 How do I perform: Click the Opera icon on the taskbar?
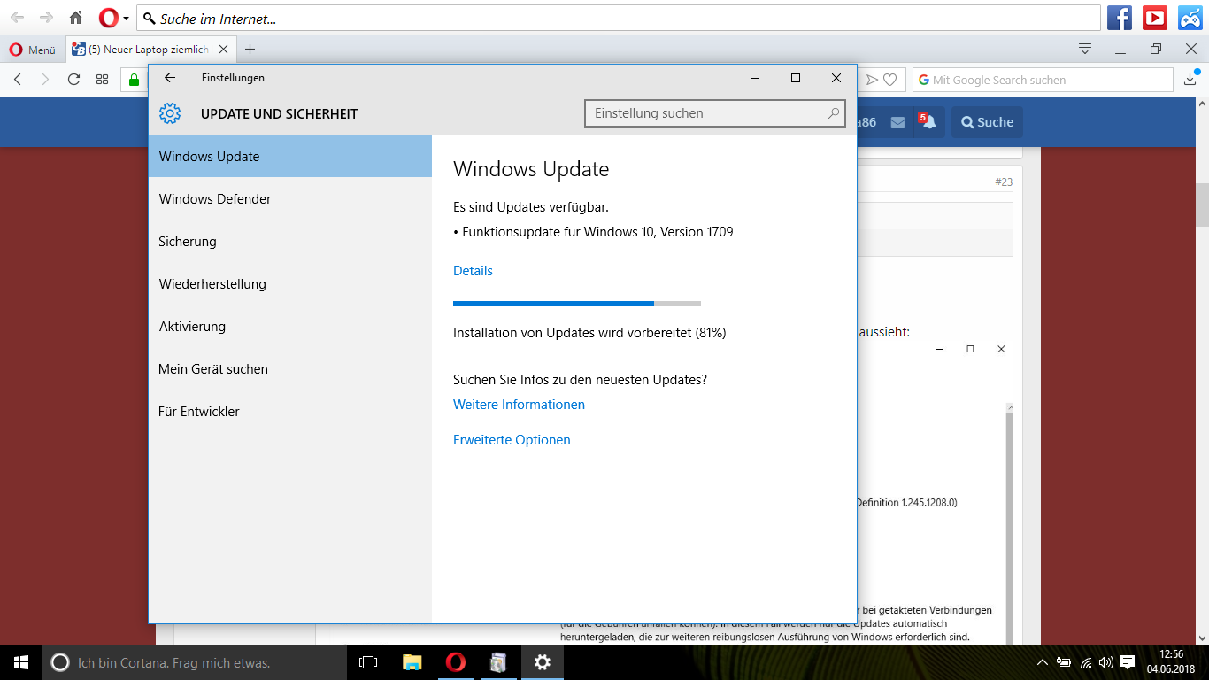click(x=455, y=662)
